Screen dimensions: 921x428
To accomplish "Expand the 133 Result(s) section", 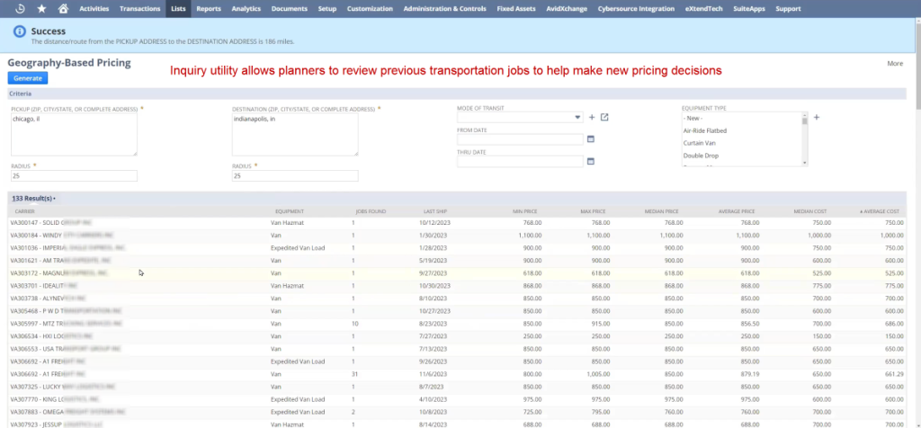I will pyautogui.click(x=33, y=198).
